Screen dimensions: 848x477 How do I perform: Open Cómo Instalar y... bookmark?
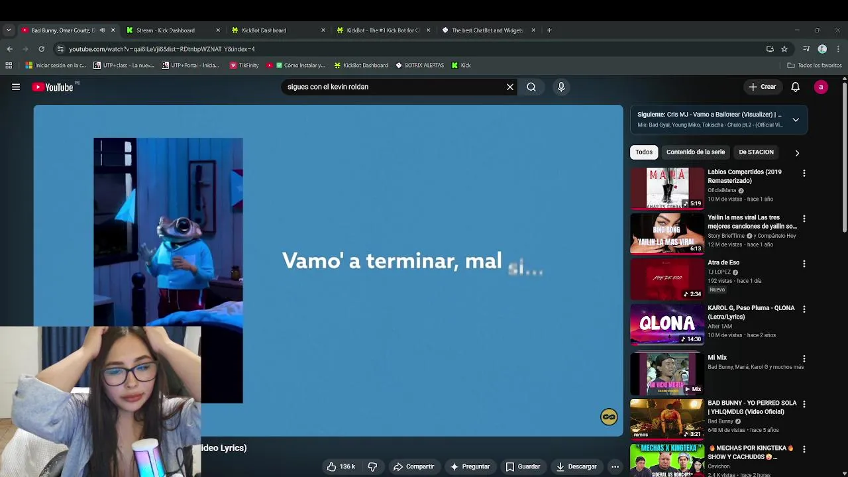tap(295, 65)
